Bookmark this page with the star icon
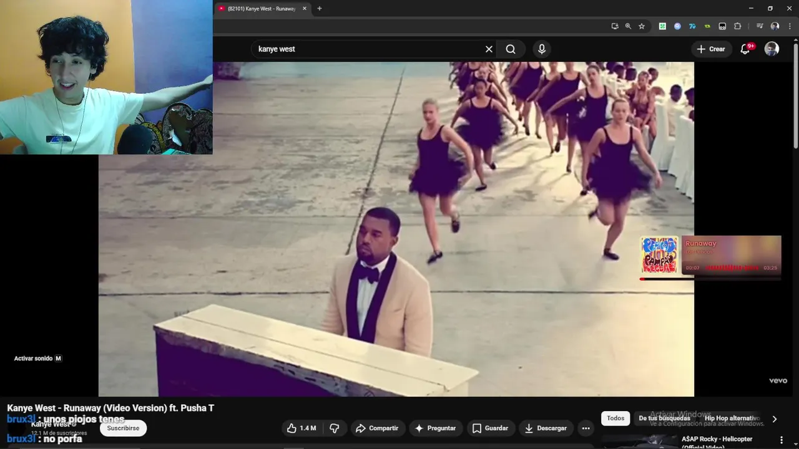 click(x=642, y=26)
